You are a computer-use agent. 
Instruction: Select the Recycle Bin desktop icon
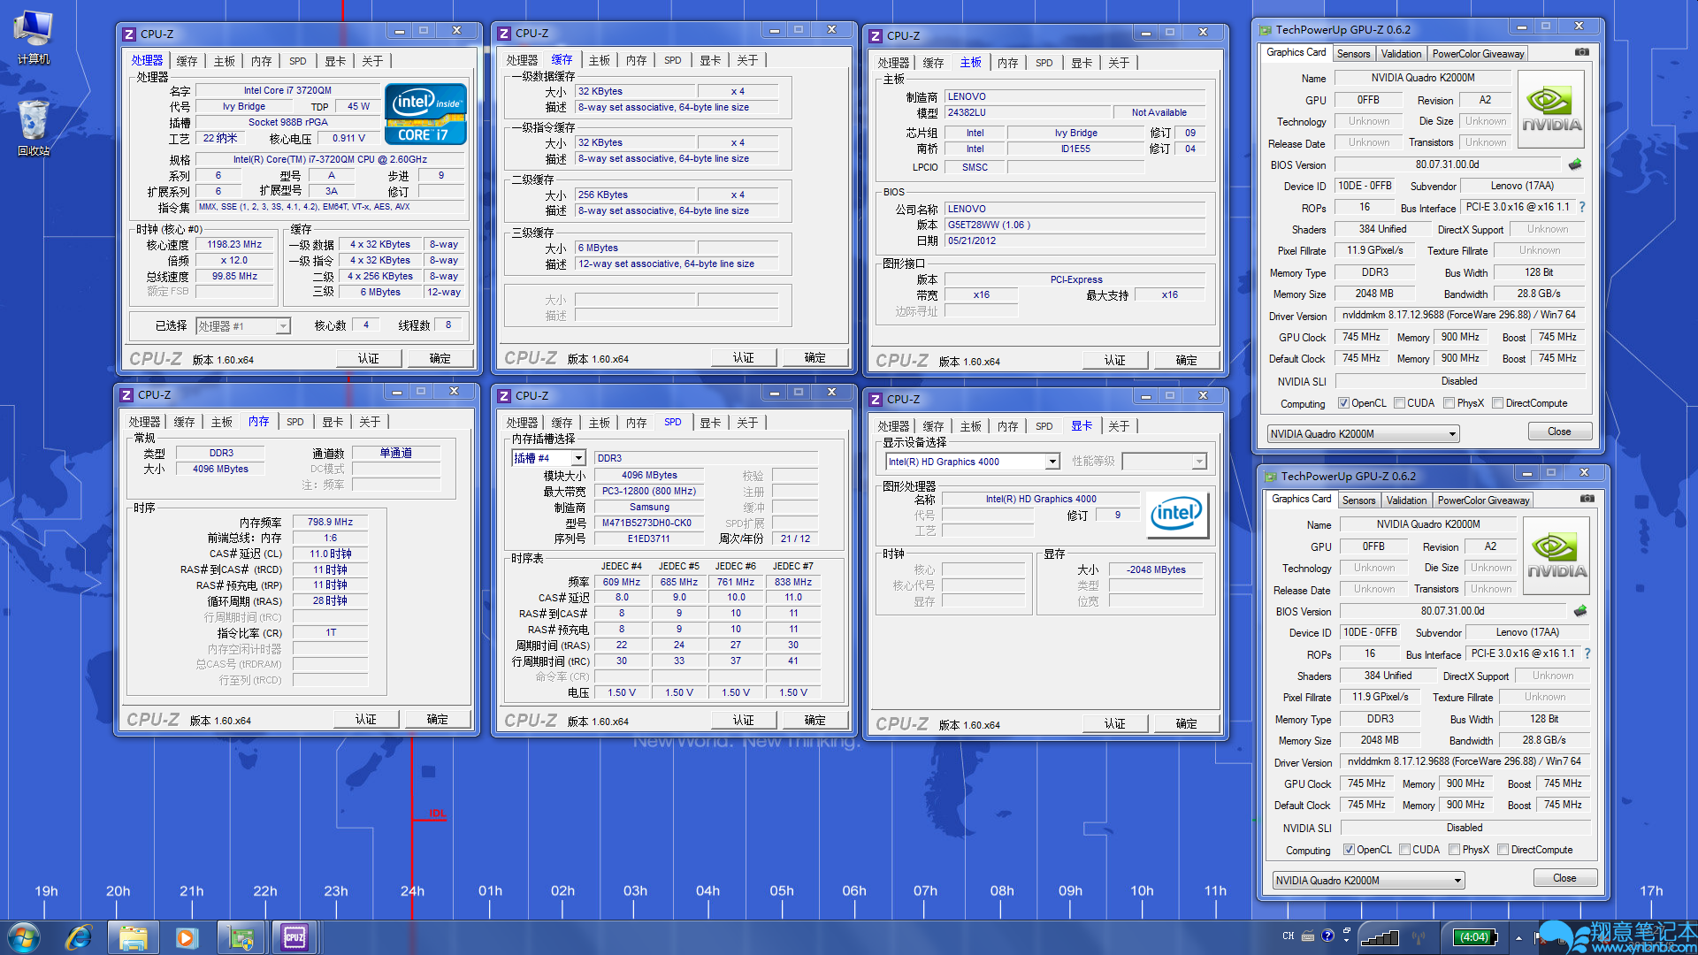click(34, 128)
